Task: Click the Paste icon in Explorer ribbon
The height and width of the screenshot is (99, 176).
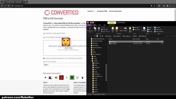Action: pos(99,29)
